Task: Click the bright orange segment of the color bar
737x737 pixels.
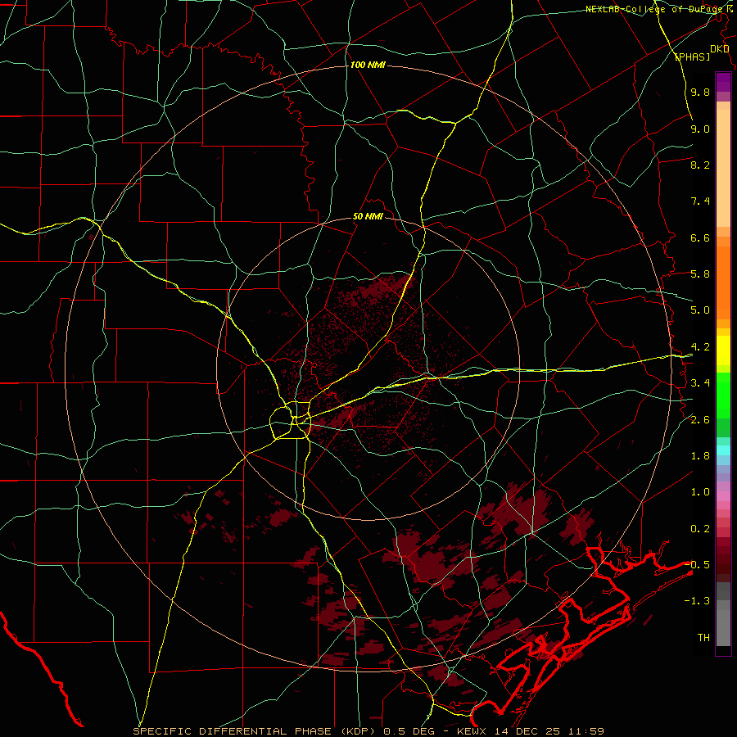Action: [723, 283]
